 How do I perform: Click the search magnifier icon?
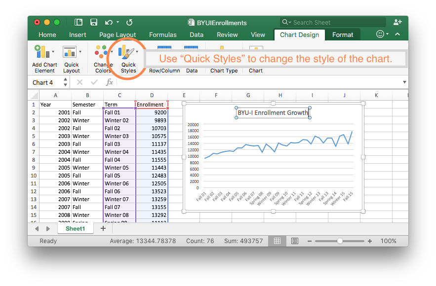285,22
